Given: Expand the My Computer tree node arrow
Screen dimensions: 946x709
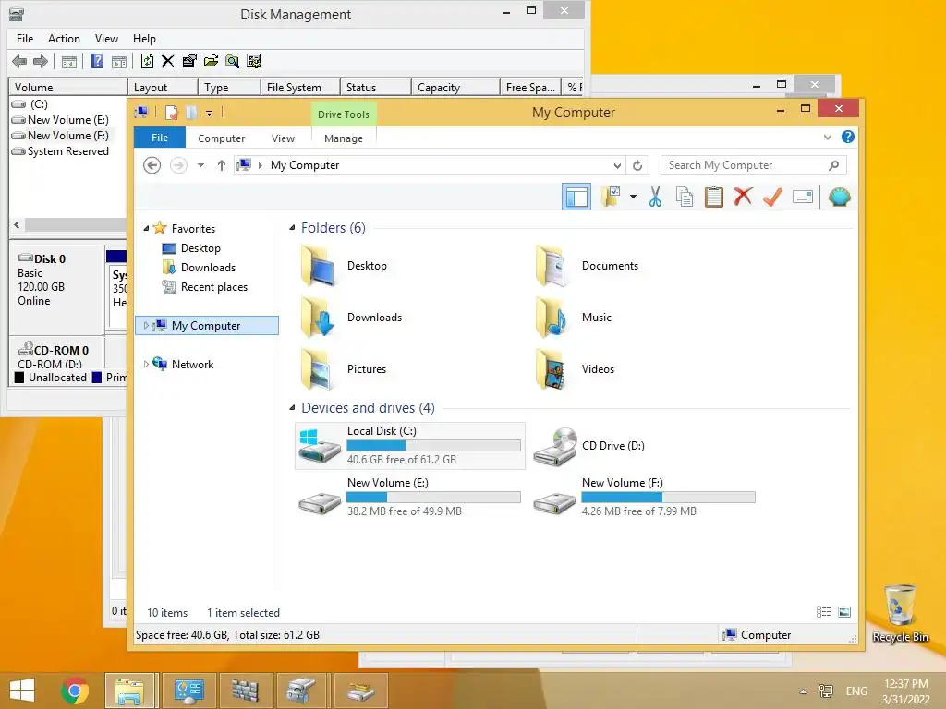Looking at the screenshot, I should pos(146,326).
